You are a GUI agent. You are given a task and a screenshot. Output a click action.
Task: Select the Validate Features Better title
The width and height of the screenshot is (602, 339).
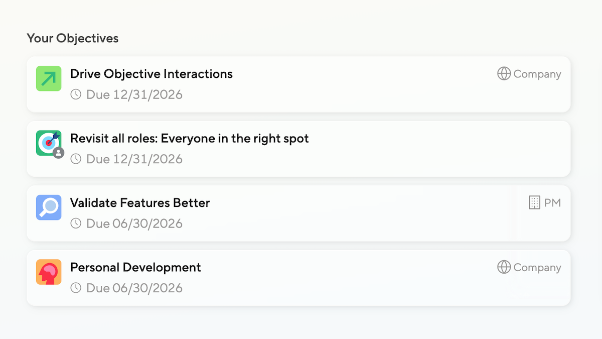[139, 203]
